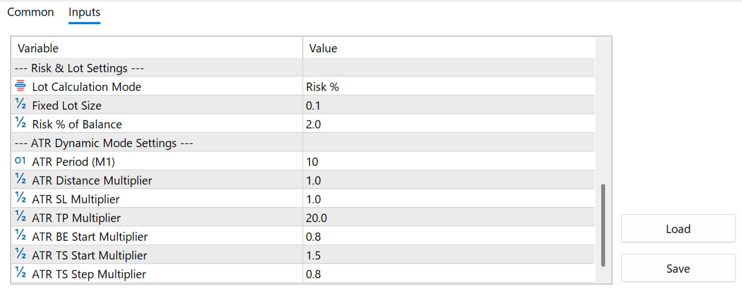Edit the Fixed Lot Size value 0.1
This screenshot has height=292, width=742.
pyautogui.click(x=448, y=106)
